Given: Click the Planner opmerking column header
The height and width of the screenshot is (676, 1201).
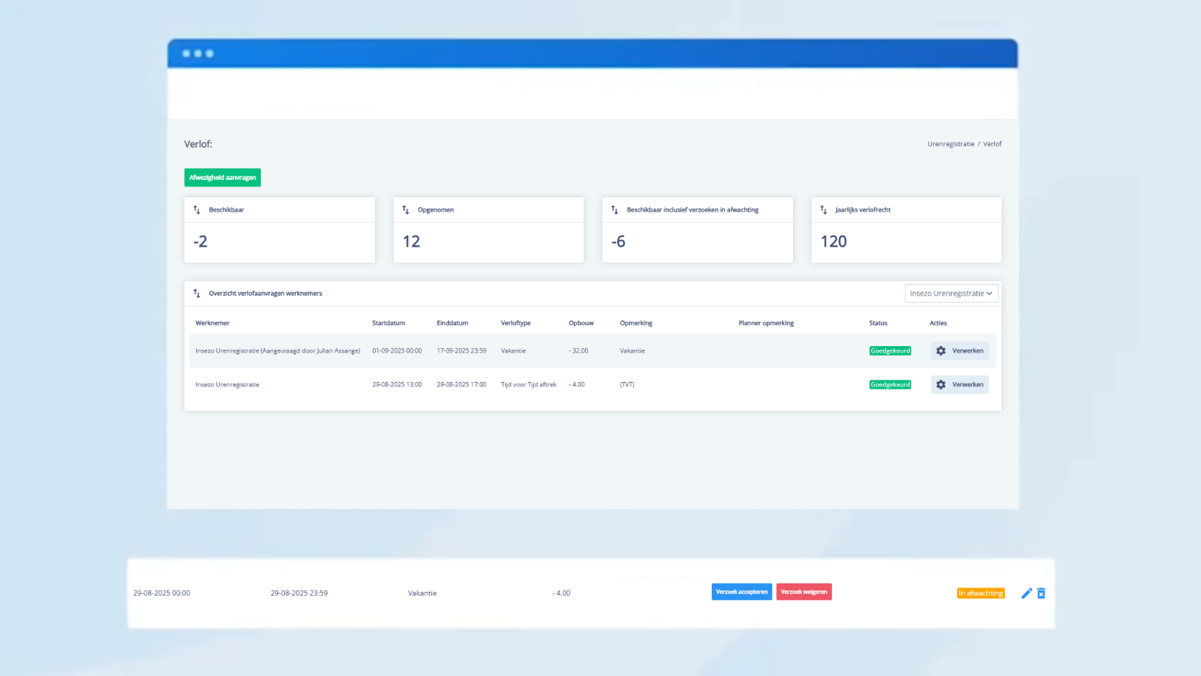Looking at the screenshot, I should click(766, 323).
